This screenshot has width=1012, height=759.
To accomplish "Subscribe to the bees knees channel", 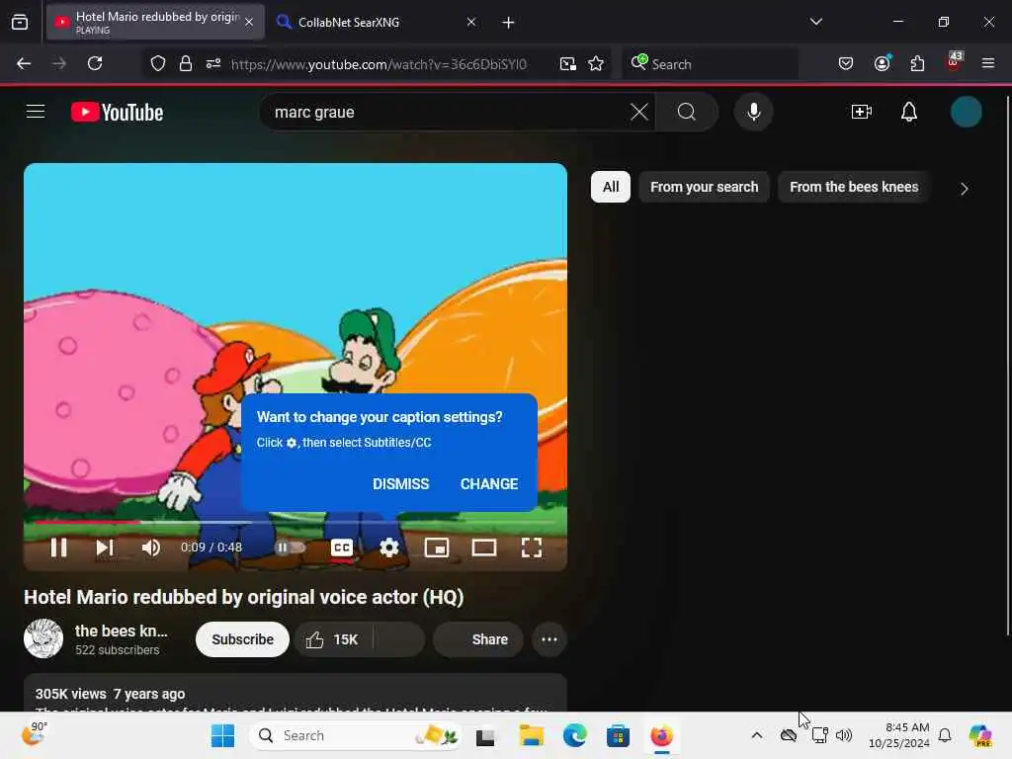I will tap(243, 639).
